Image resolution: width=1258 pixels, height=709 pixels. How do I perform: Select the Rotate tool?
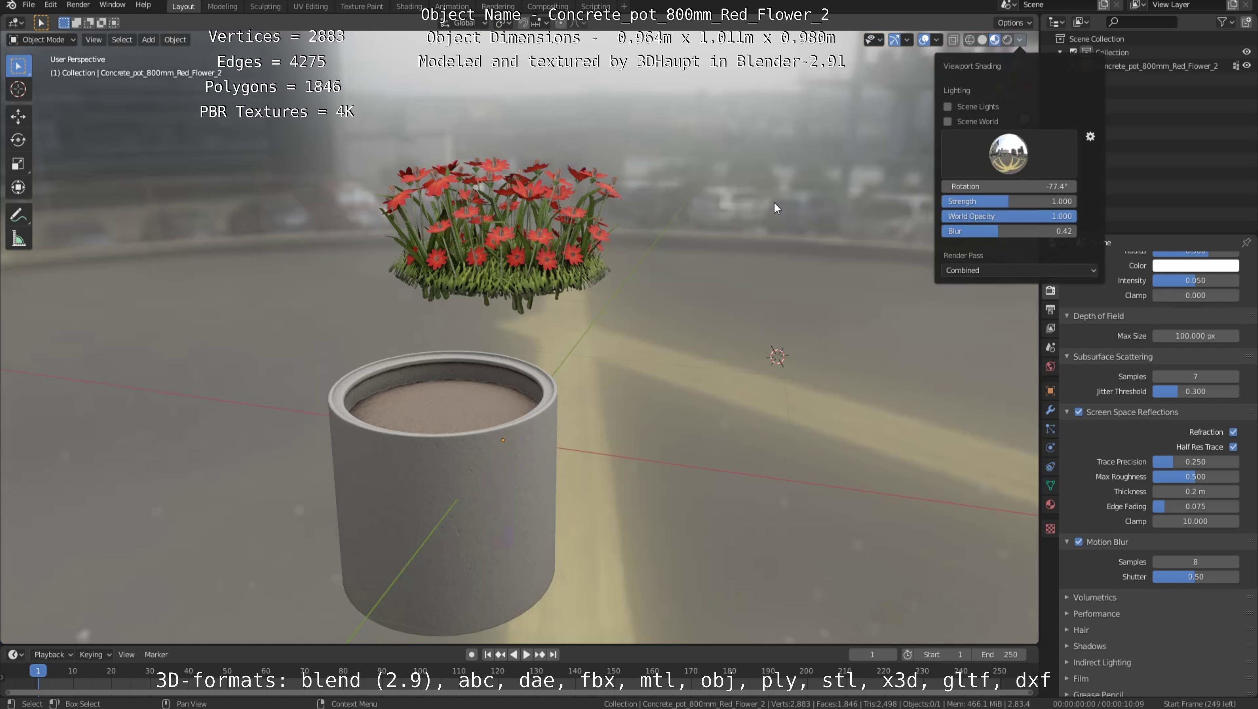[x=18, y=140]
